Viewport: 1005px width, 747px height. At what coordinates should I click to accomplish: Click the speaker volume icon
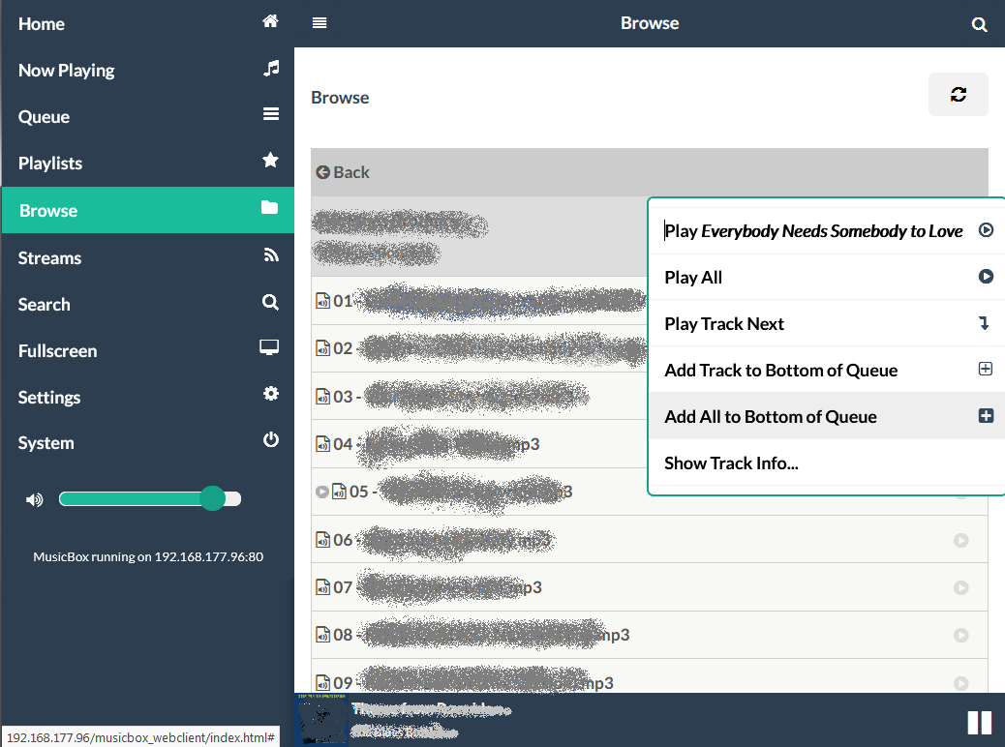point(35,500)
